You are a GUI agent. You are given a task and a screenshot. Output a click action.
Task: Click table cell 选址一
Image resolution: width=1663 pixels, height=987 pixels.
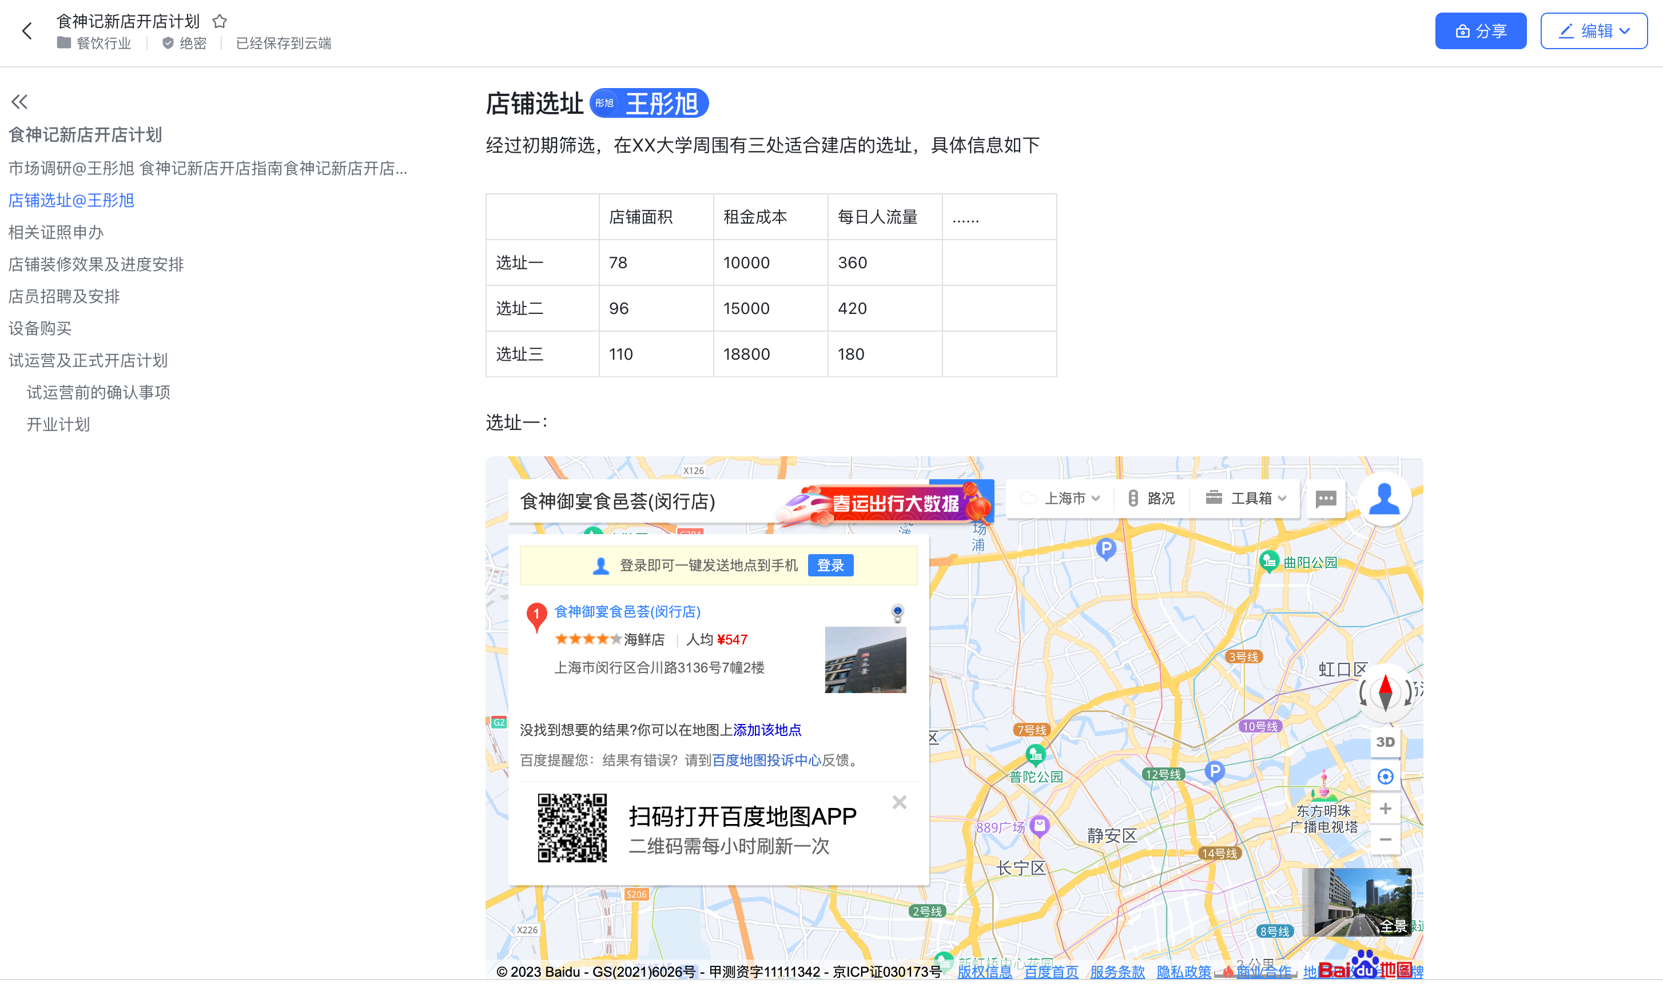(543, 262)
